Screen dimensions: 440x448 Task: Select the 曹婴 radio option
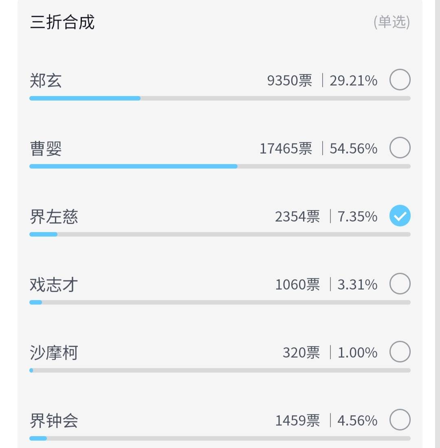click(400, 148)
